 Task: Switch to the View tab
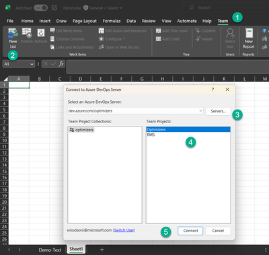pos(166,21)
